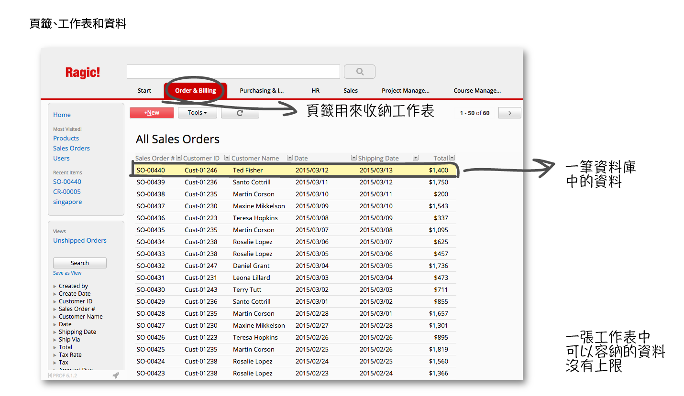
Task: Open Total column menu arrow
Action: (452, 158)
